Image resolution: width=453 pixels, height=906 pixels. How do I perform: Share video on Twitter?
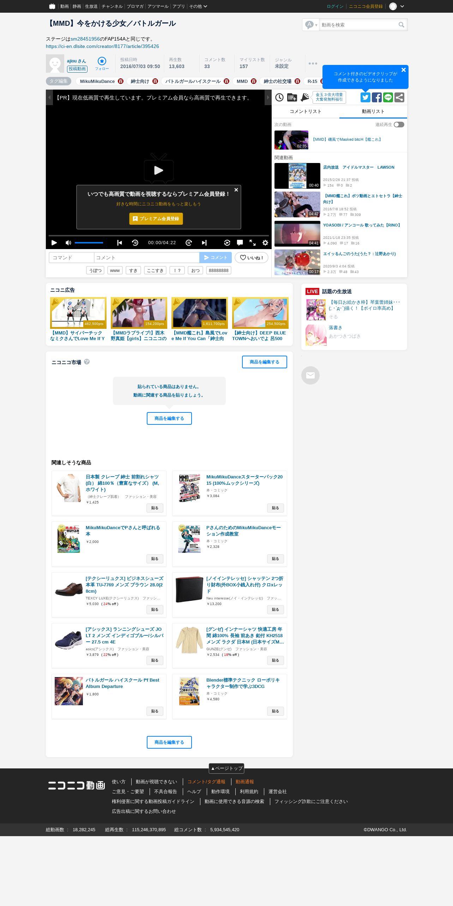pos(366,97)
